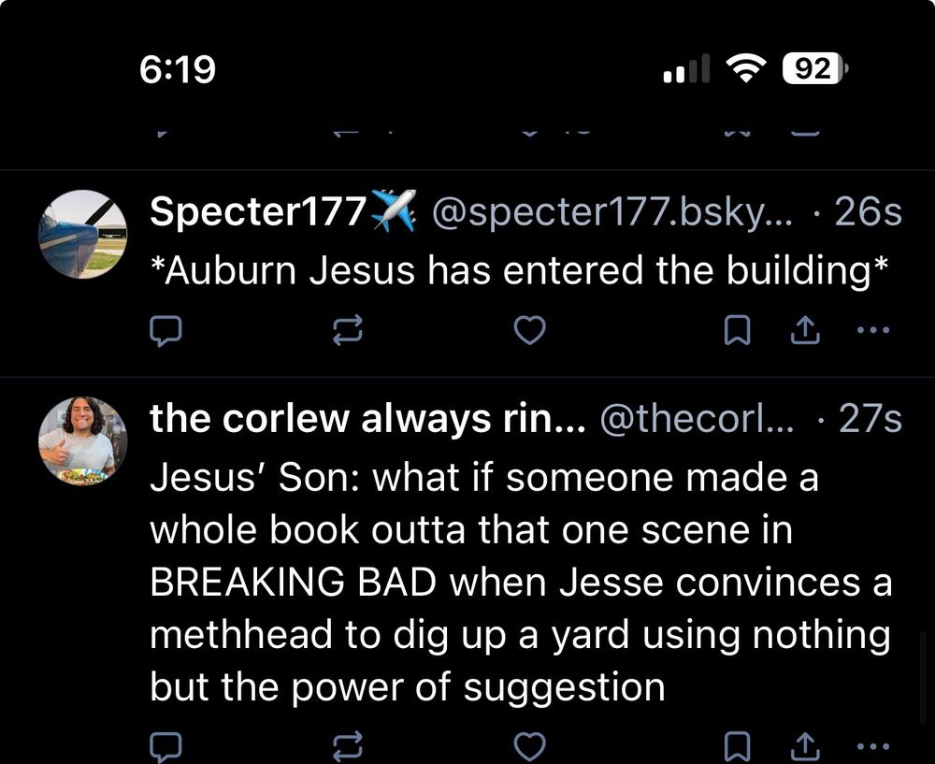The image size is (935, 764).
Task: Reply to the corlew's Breaking Bad post
Action: 166,746
